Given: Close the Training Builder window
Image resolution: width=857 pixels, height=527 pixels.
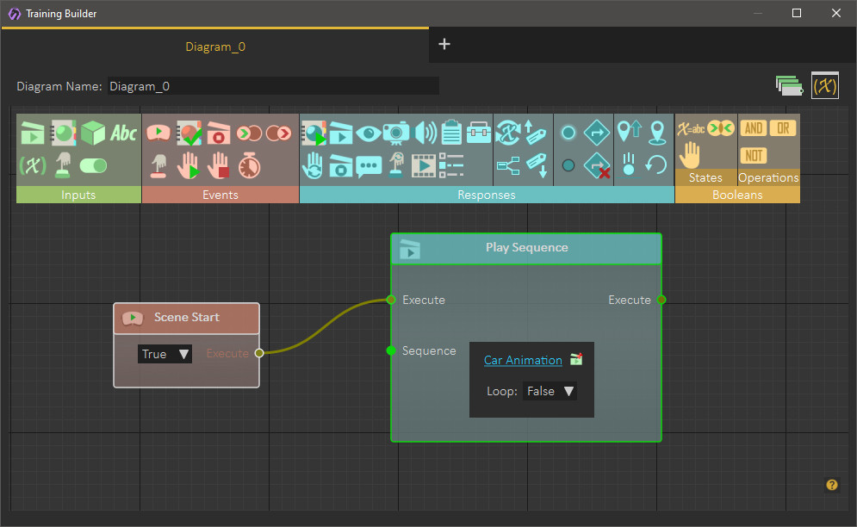Looking at the screenshot, I should tap(836, 13).
